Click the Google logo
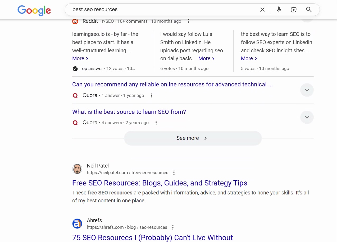Screen dimensions: 337x242 (34, 11)
